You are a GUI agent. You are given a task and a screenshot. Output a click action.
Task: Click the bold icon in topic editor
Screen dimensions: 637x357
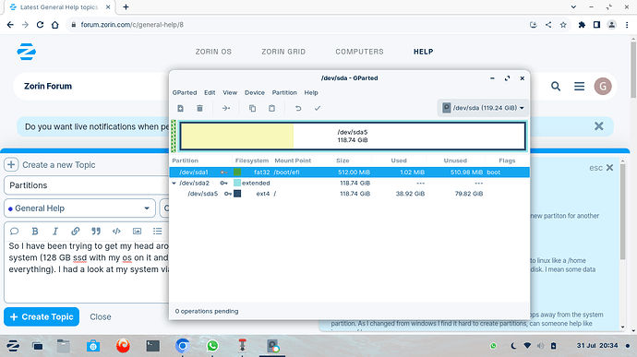click(x=35, y=232)
